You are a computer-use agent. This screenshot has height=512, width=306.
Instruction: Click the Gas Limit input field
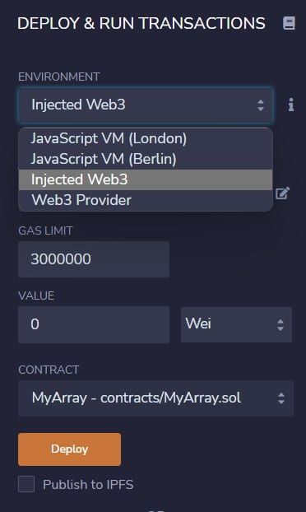[94, 259]
